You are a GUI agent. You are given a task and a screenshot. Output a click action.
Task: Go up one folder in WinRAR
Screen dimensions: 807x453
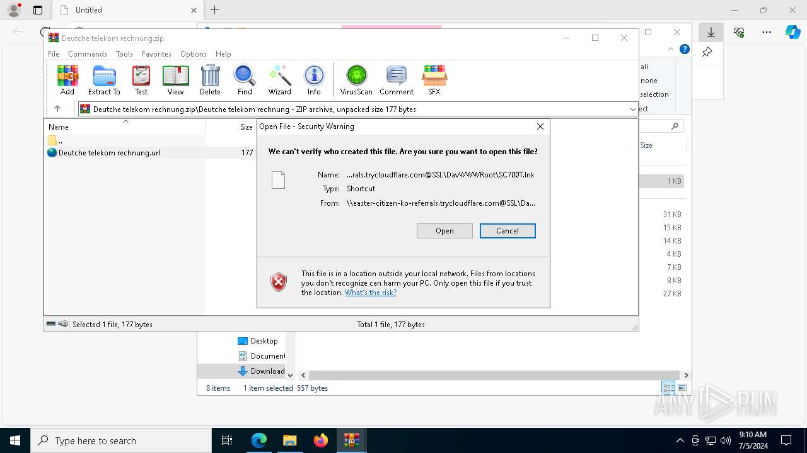pyautogui.click(x=57, y=109)
